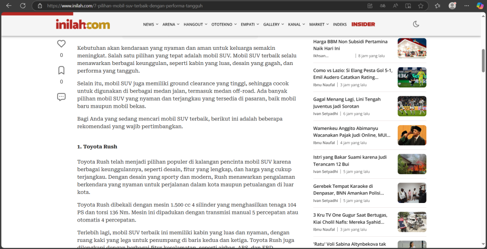Expand the KANAL menu
The image size is (487, 249).
pyautogui.click(x=297, y=25)
